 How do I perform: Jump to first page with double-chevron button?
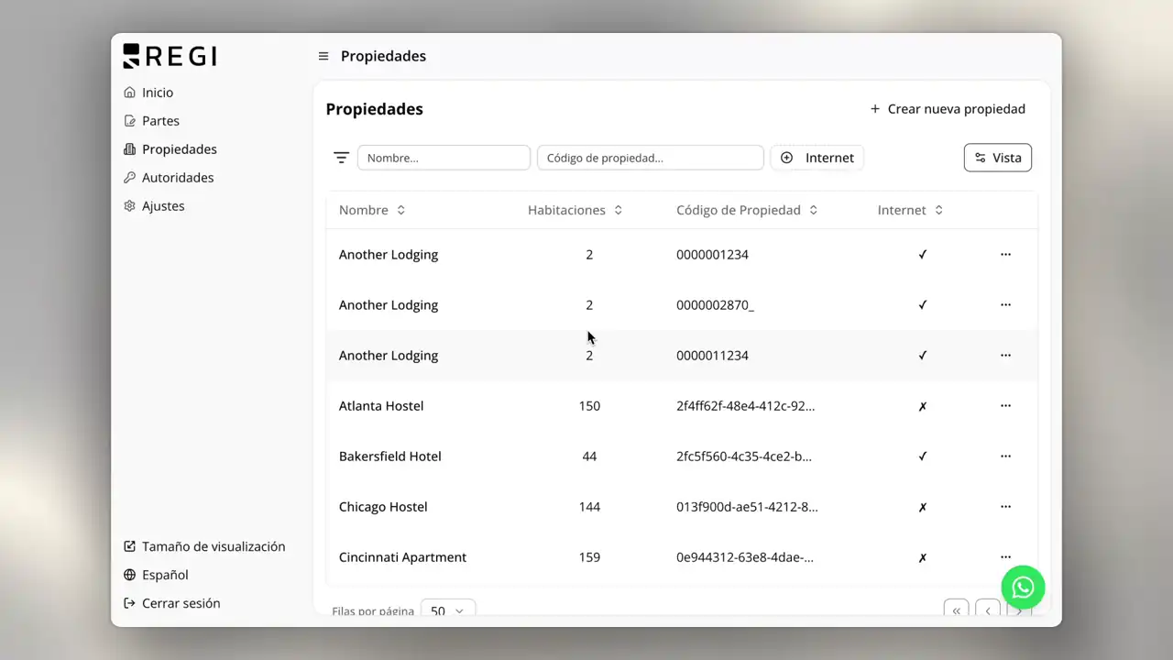click(956, 610)
